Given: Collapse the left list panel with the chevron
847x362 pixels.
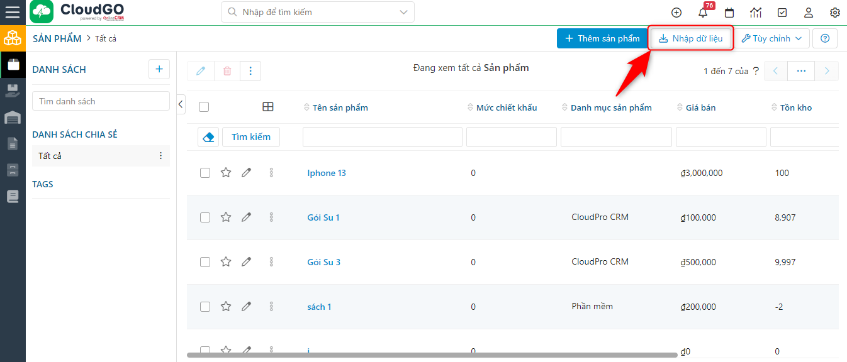Looking at the screenshot, I should click(x=181, y=104).
